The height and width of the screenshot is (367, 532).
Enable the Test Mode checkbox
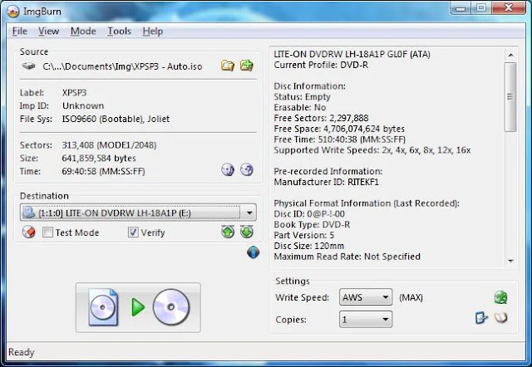point(48,233)
